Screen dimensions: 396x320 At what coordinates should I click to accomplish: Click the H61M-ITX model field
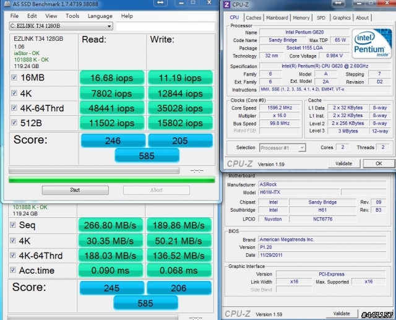coord(299,192)
